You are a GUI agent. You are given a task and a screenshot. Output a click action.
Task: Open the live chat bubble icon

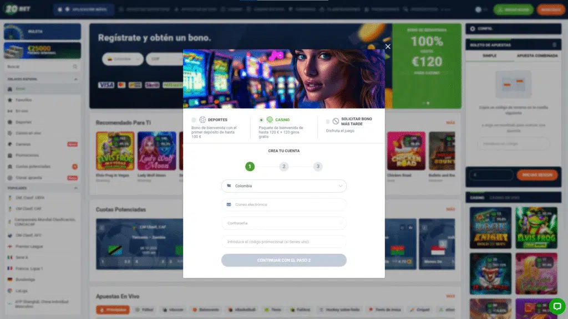click(557, 307)
